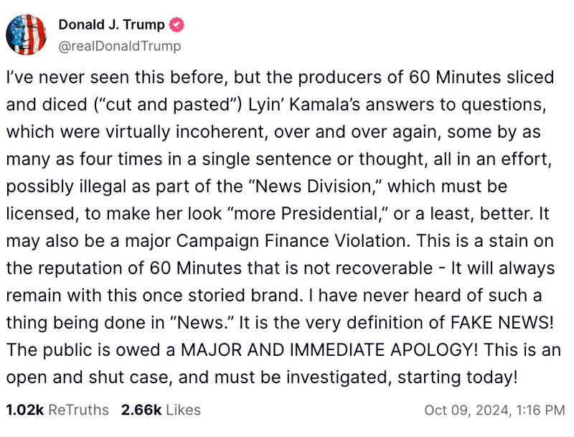574x437 pixels.
Task: Click the verified badge beside the name
Action: click(177, 25)
